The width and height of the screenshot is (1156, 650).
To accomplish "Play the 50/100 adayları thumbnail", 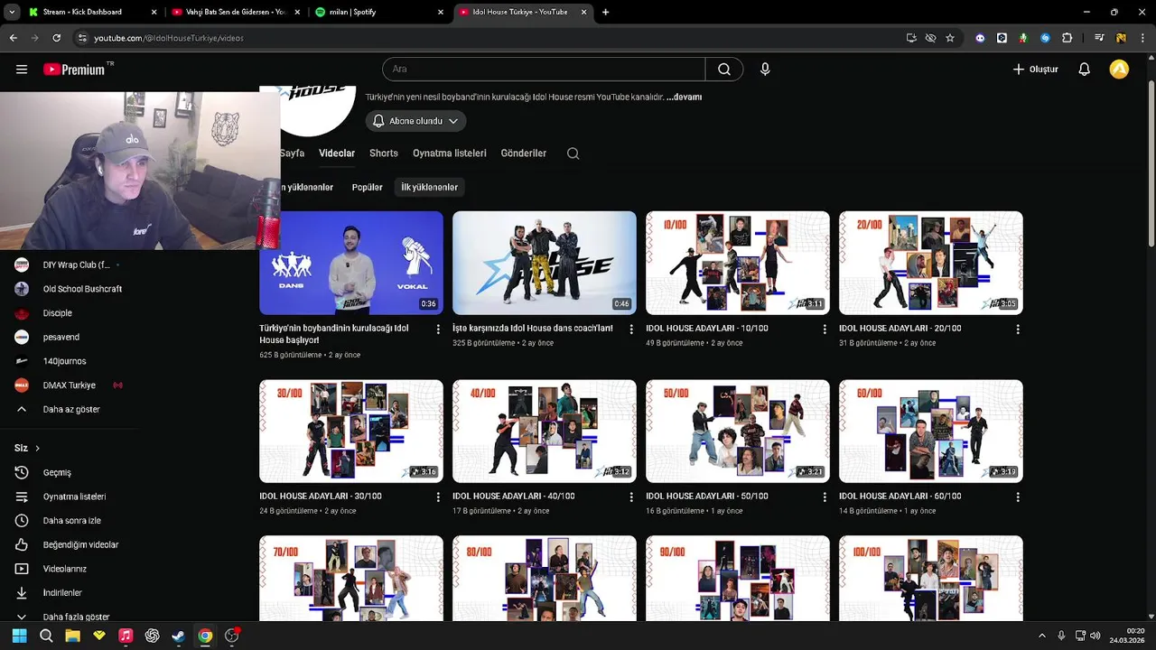I will pos(738,432).
